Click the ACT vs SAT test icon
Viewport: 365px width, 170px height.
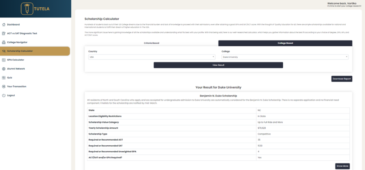[x=3, y=33]
